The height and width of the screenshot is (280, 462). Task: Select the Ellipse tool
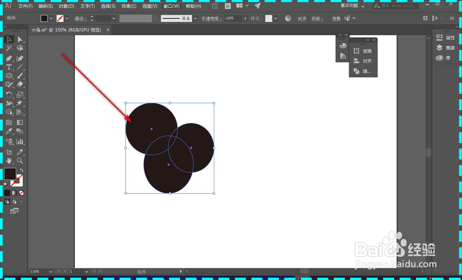[x=9, y=76]
